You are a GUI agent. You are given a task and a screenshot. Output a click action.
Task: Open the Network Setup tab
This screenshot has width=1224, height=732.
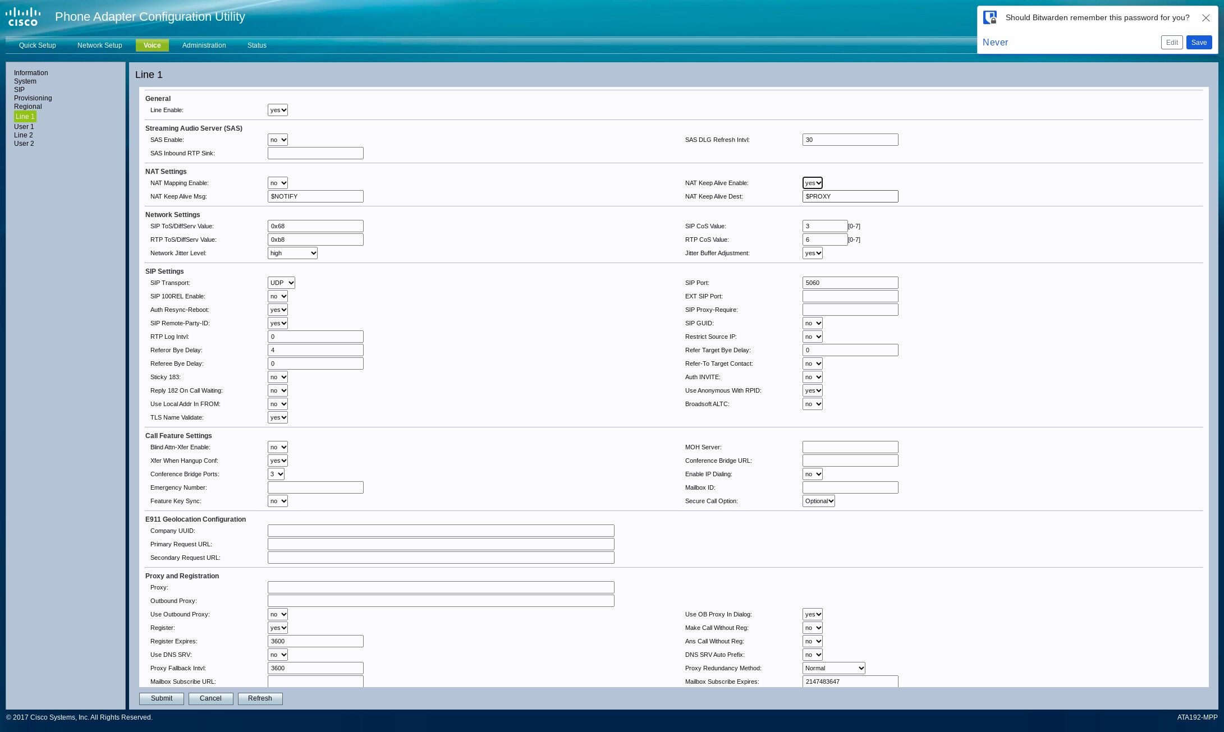tap(99, 45)
